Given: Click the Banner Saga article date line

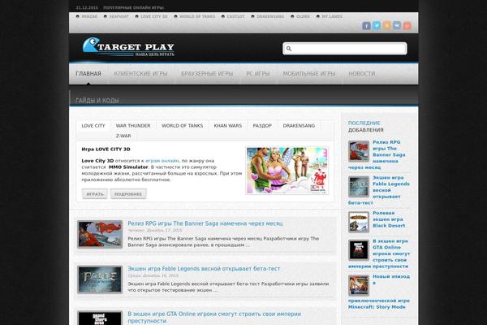Looking at the screenshot, I should coord(155,231).
